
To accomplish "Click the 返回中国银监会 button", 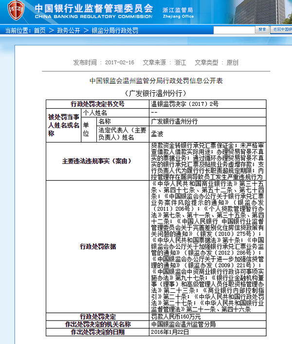I will [x=281, y=29].
